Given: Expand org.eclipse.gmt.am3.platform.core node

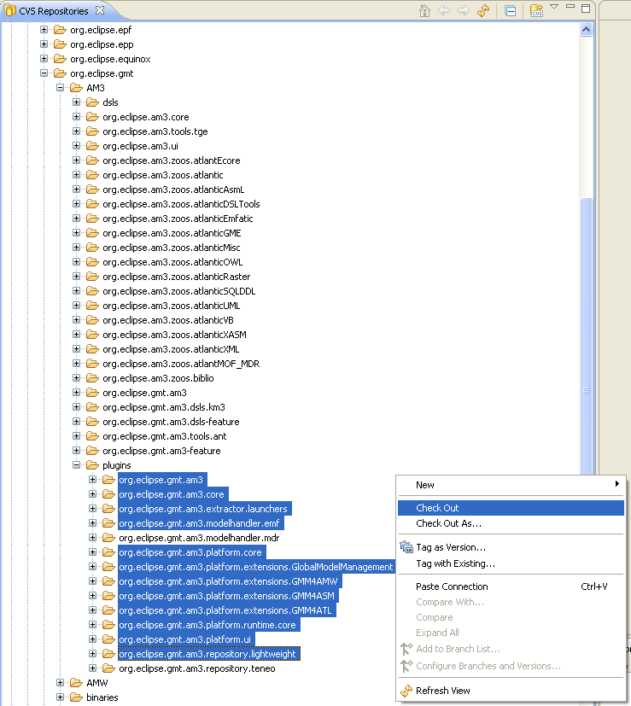Looking at the screenshot, I should click(x=93, y=552).
